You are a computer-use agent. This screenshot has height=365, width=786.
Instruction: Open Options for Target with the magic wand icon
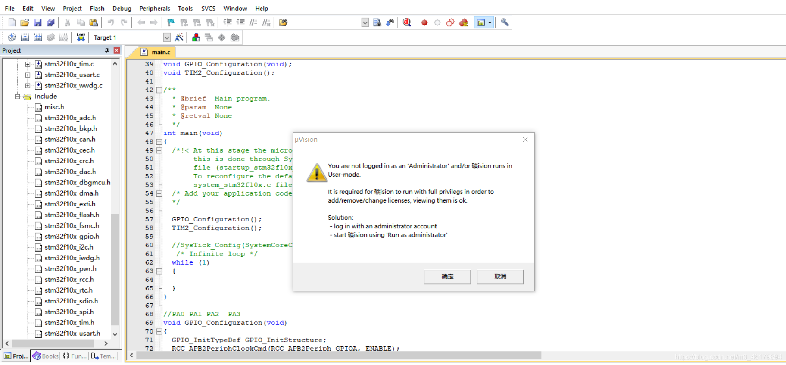[x=179, y=37]
